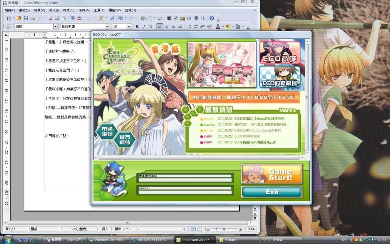Image resolution: width=390 pixels, height=244 pixels.
Task: Click the Spellcheck ABC icon
Action: click(x=72, y=18)
